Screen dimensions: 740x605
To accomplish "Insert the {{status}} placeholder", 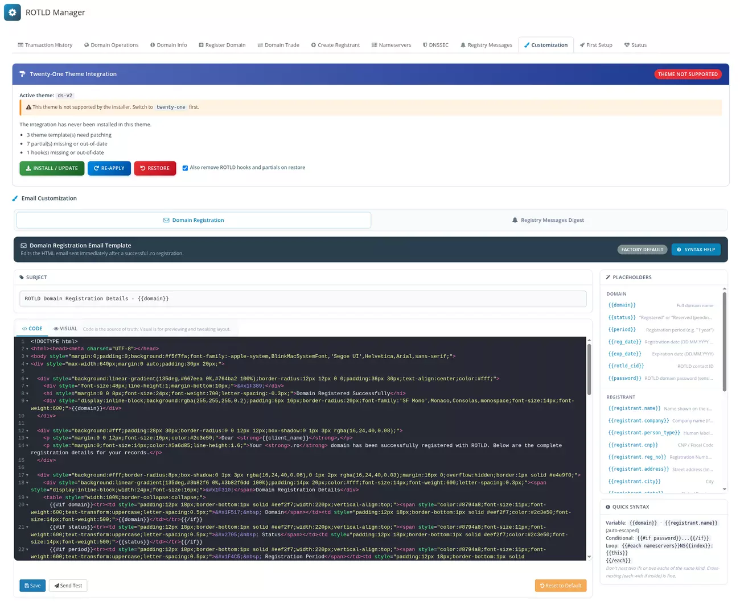I will tap(622, 317).
